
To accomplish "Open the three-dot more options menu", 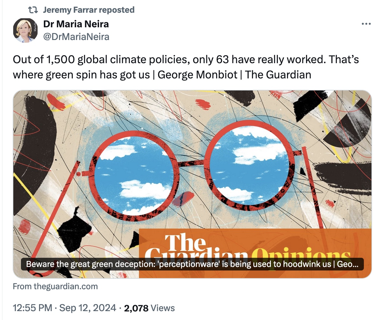I will point(366,24).
